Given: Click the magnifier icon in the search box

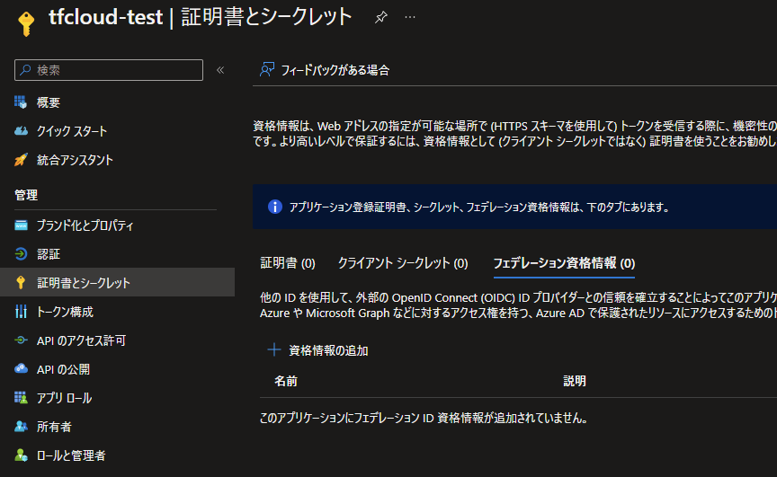Looking at the screenshot, I should 25,70.
